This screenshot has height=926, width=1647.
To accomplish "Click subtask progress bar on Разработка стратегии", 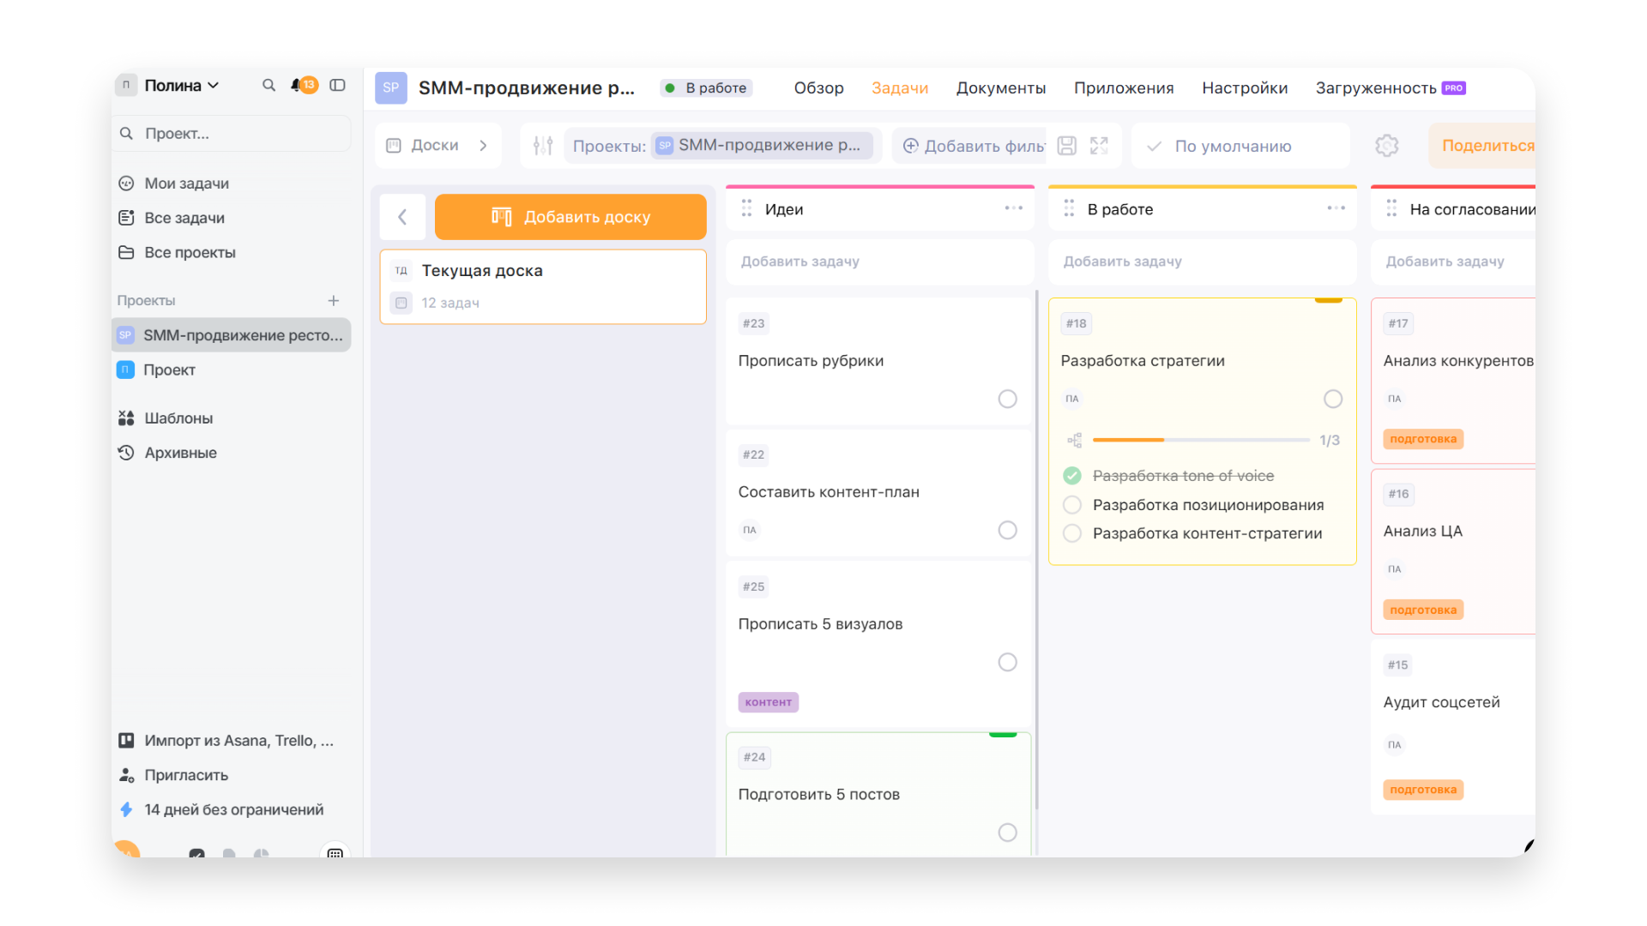I will point(1200,441).
